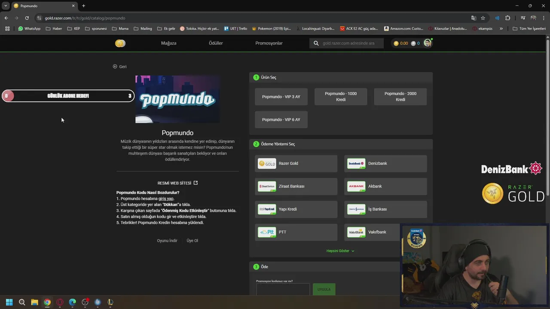Click the Popmundo game banner image
This screenshot has height=309, width=550.
pyautogui.click(x=177, y=99)
